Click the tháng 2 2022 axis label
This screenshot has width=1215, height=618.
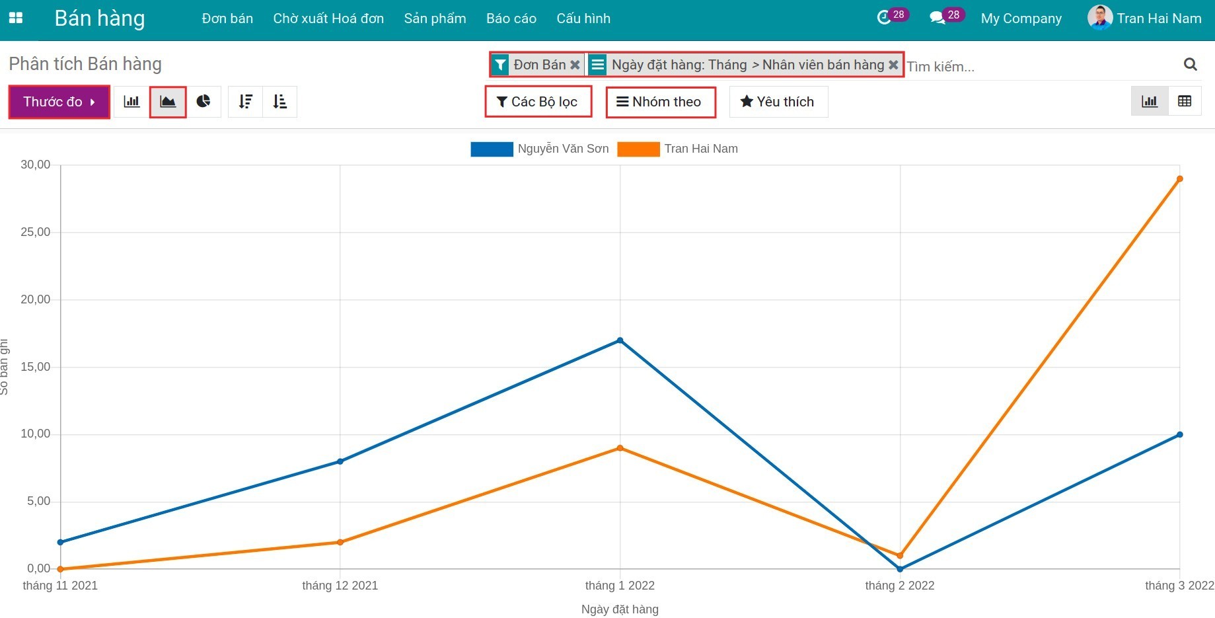(x=899, y=586)
